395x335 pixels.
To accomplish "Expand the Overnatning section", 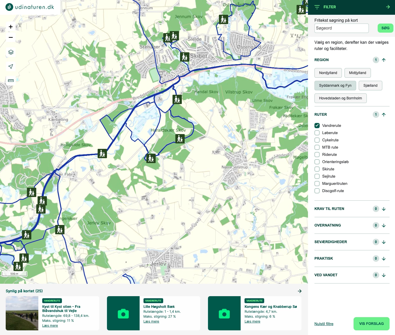I will [x=384, y=225].
